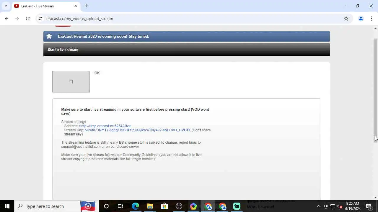Screen dimensions: 378x212
Task: Open the colorful pentagon app on the taskbar
Action: tap(193, 206)
